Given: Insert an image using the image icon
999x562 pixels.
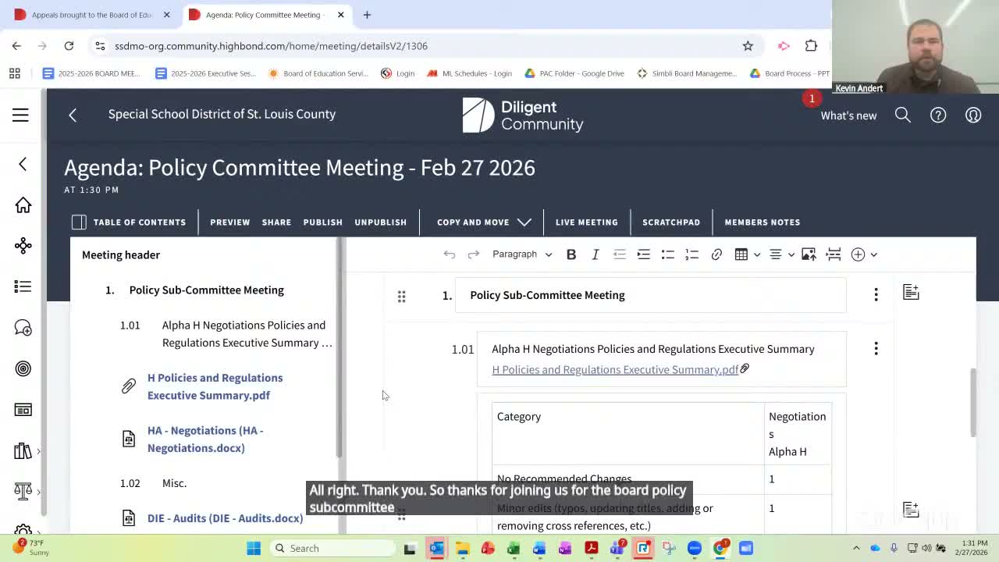Looking at the screenshot, I should (809, 254).
